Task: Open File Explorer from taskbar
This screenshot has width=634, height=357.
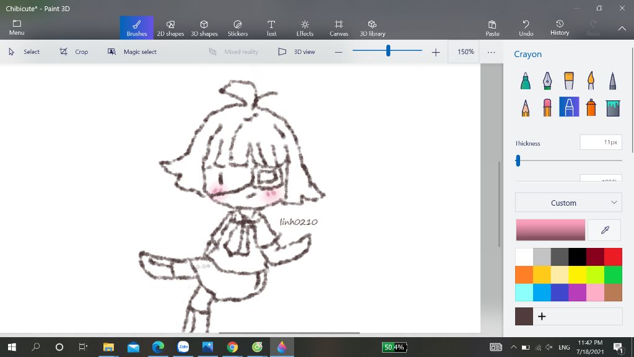Action: click(x=108, y=347)
